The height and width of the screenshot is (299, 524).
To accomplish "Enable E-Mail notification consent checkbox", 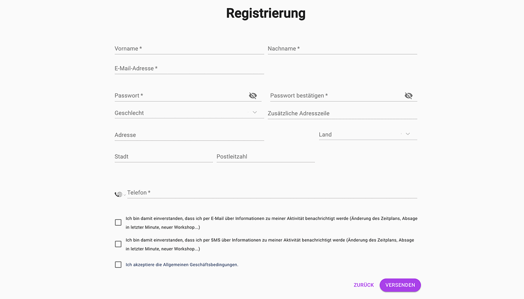I will click(118, 222).
